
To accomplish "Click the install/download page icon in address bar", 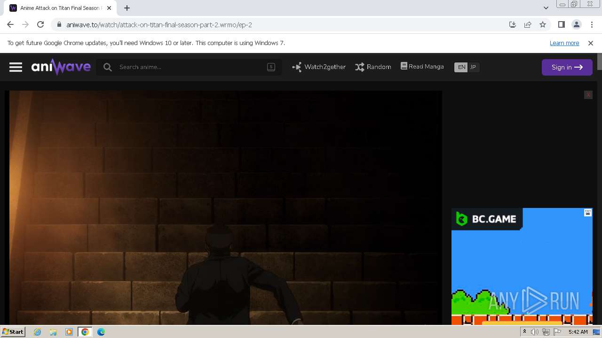I will [513, 24].
